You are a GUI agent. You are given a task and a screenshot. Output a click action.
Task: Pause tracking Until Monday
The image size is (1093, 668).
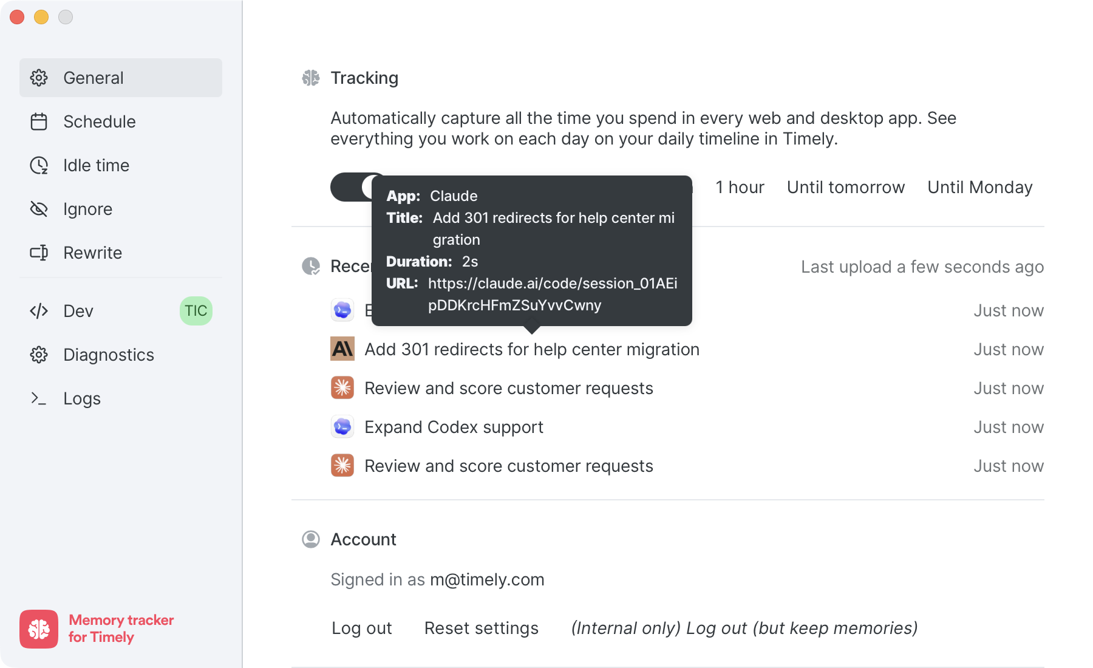[x=980, y=187]
